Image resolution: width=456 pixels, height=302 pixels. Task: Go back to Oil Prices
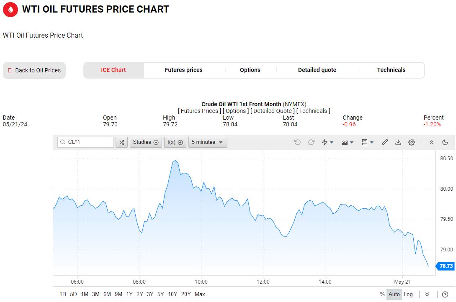point(34,70)
